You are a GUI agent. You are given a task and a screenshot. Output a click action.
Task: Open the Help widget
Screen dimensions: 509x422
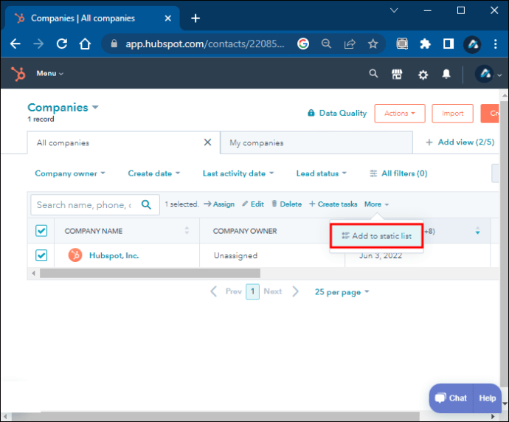pos(488,398)
